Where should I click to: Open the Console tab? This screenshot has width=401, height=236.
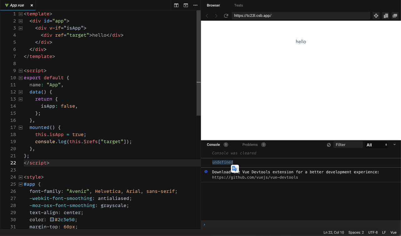213,145
